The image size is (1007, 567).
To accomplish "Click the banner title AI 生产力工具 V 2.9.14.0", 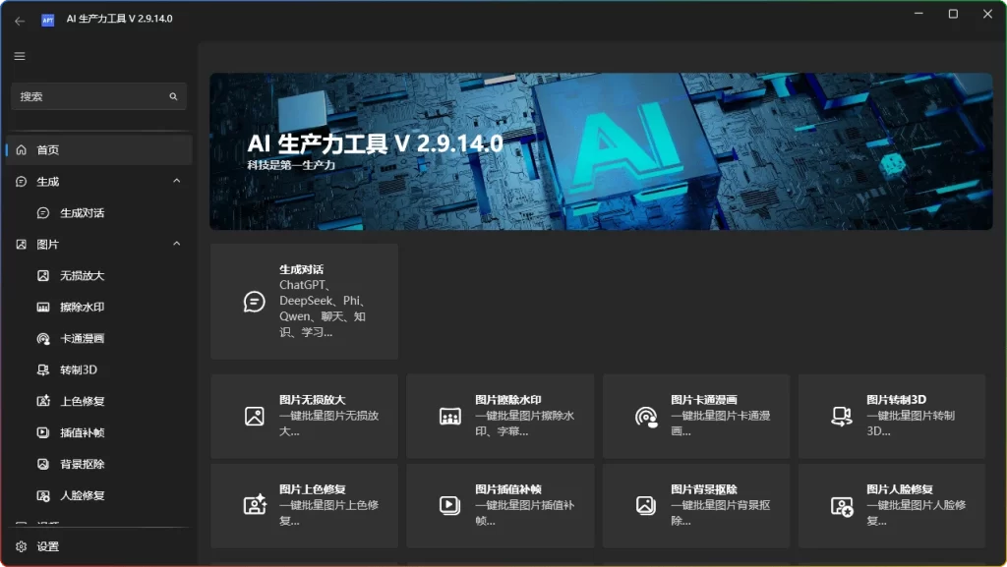I will [375, 143].
